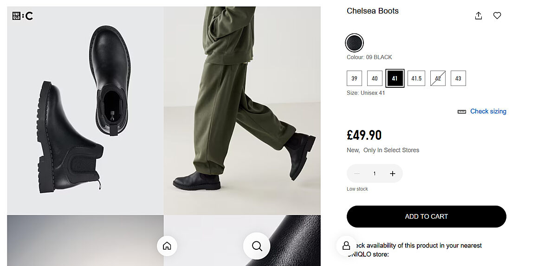This screenshot has height=266, width=557.
Task: Choose size 41.5
Action: pyautogui.click(x=416, y=78)
